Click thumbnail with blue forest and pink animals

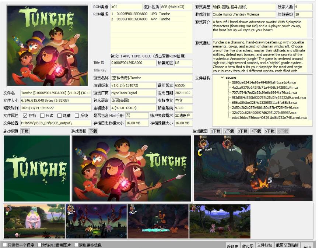click(x=220, y=222)
